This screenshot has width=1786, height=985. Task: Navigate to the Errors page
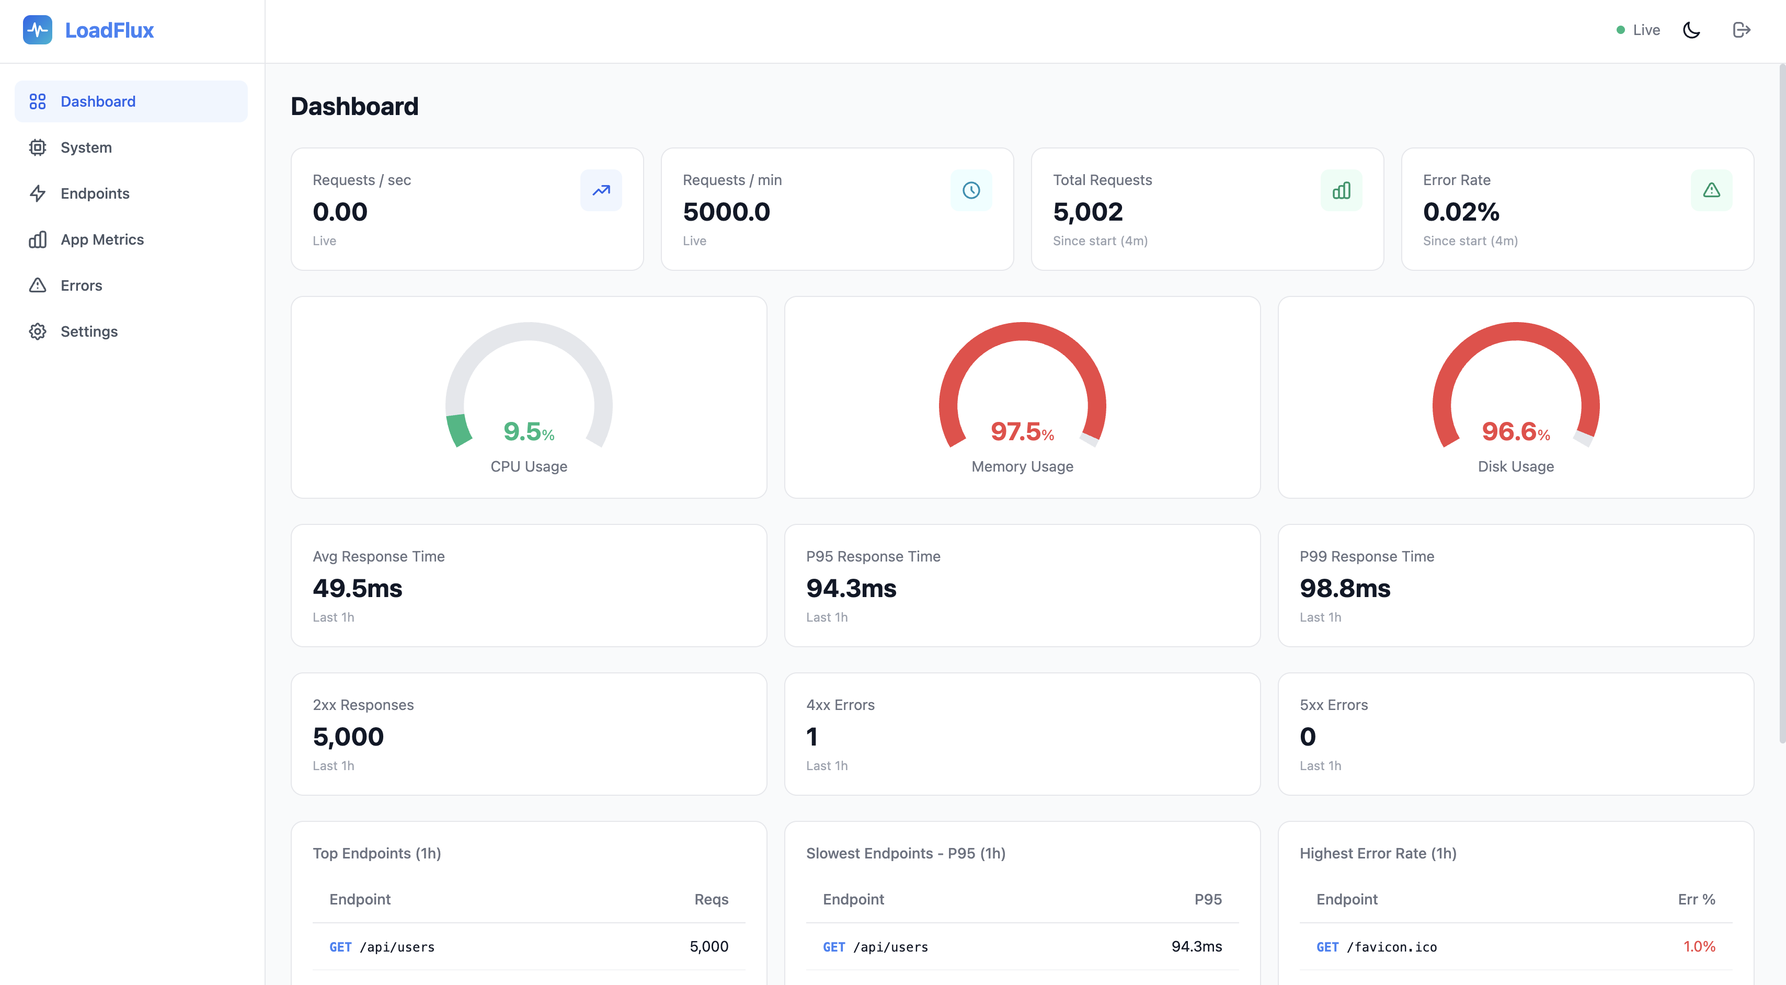pos(131,285)
